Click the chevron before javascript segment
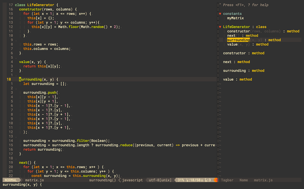 (x=119, y=180)
